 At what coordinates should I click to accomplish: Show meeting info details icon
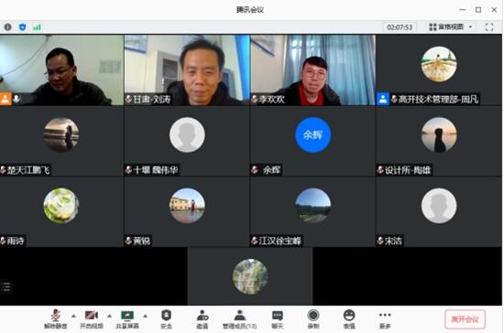(x=7, y=27)
